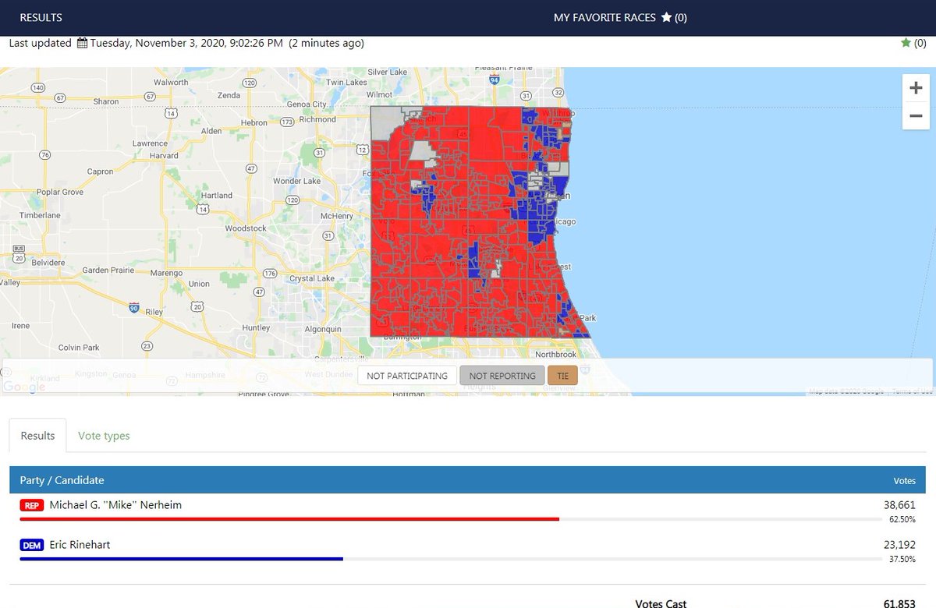Click the Votes column header
Viewport: 936px width, 608px height.
[x=904, y=481]
